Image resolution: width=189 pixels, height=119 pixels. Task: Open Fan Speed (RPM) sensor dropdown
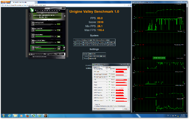pyautogui.click(x=107, y=69)
